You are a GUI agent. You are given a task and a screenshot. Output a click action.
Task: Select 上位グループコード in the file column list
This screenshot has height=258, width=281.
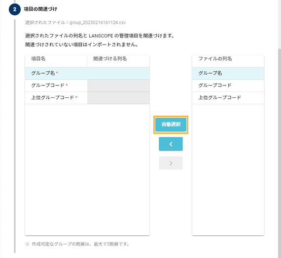point(228,97)
